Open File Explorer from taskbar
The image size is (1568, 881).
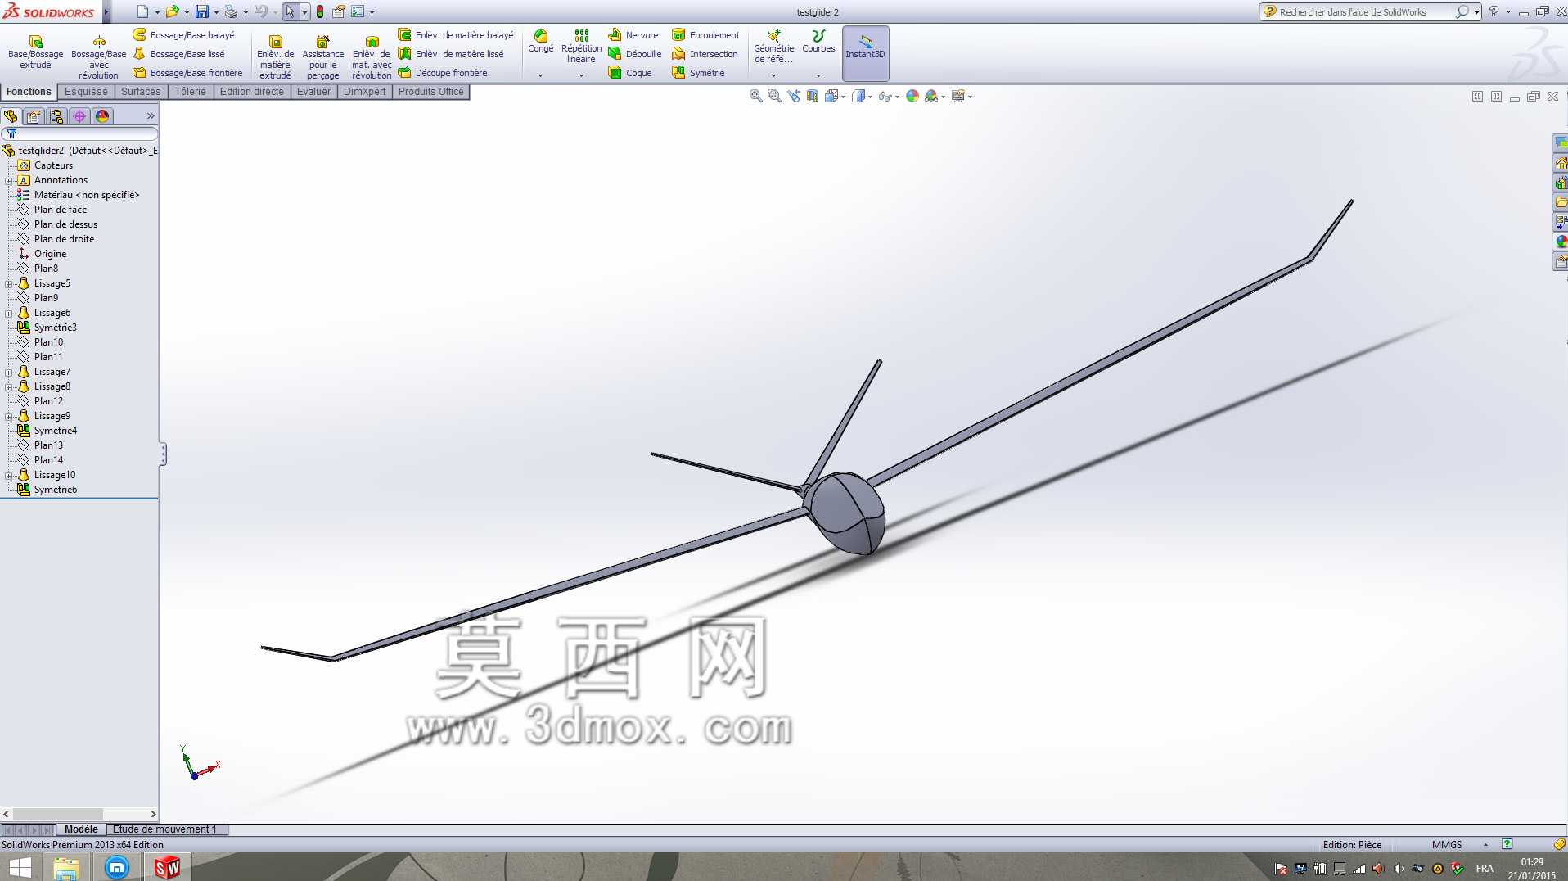click(x=66, y=867)
